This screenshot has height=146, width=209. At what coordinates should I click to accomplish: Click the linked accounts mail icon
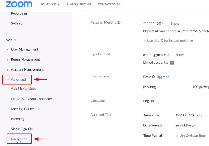(x=172, y=63)
